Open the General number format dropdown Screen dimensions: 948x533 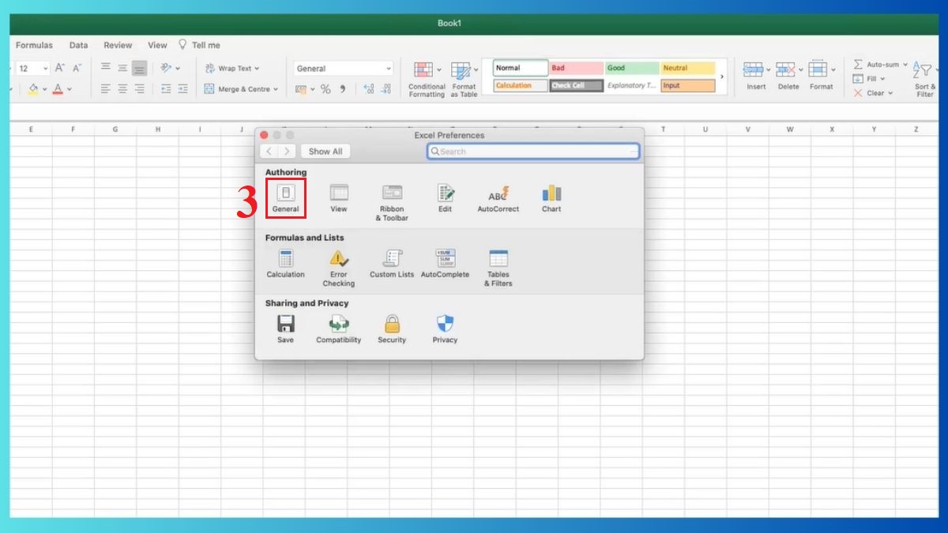tap(344, 67)
